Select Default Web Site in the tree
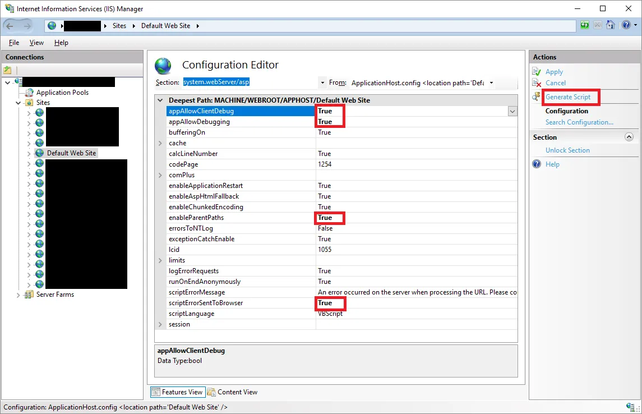Screen dimensions: 642x414 pos(71,153)
